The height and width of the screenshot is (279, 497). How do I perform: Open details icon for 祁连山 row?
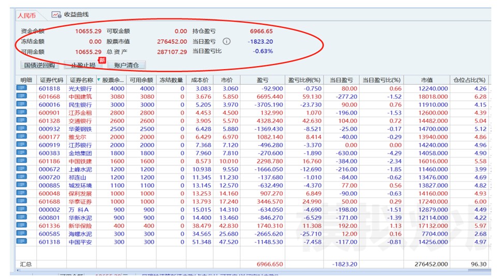click(22, 177)
